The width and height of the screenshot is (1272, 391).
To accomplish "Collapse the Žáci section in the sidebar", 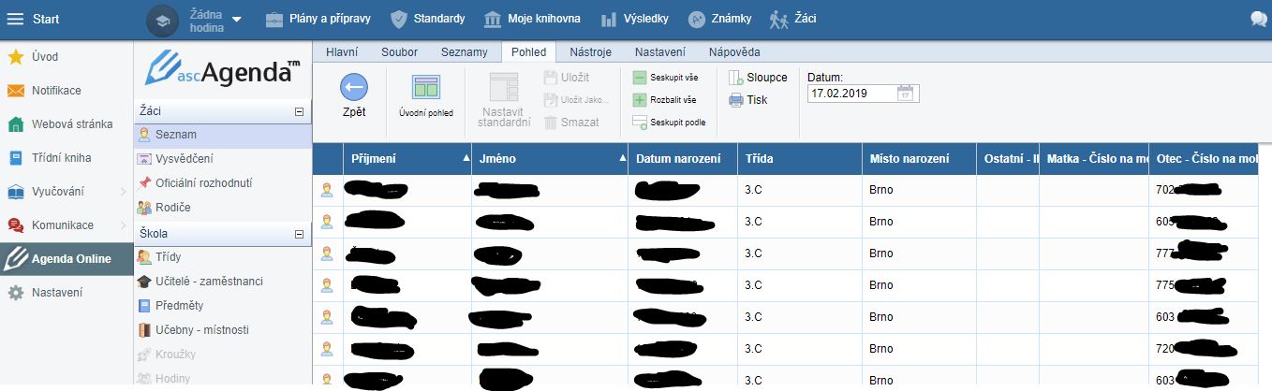I will click(299, 111).
